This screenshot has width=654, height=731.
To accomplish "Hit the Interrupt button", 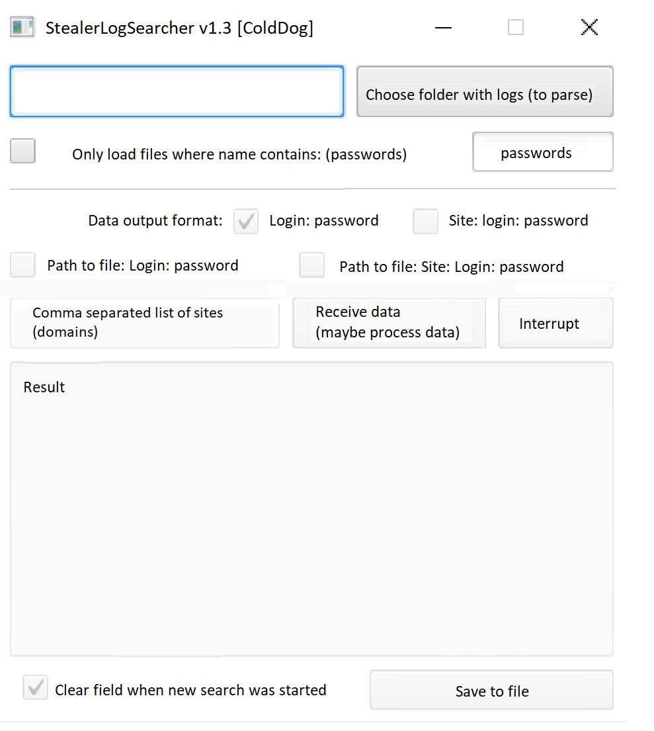I will point(555,323).
